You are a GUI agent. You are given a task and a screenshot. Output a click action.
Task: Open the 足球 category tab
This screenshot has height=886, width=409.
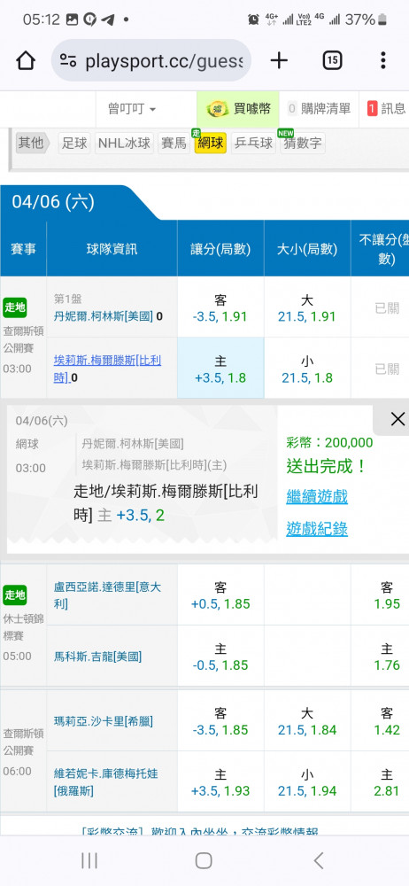[x=74, y=143]
